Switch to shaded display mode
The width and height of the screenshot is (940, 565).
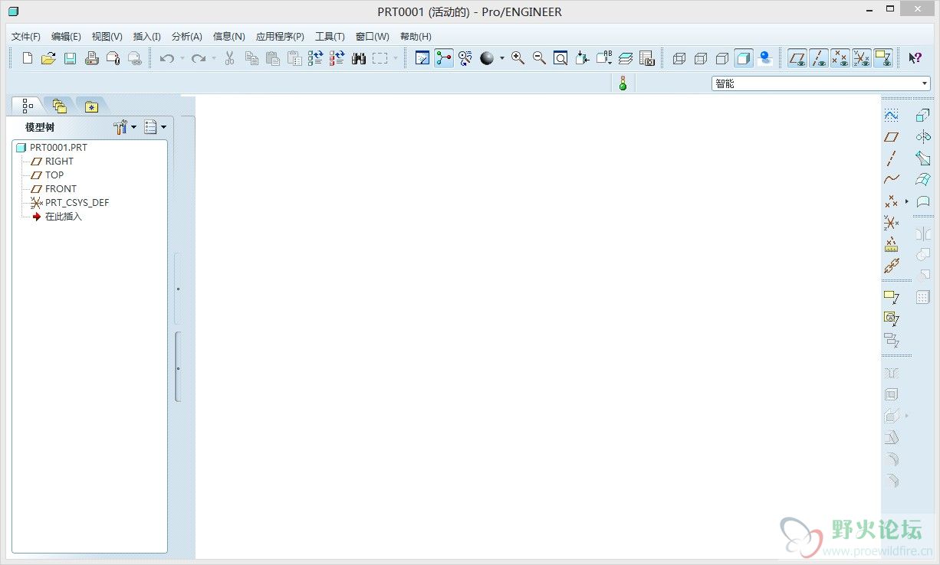coord(743,58)
